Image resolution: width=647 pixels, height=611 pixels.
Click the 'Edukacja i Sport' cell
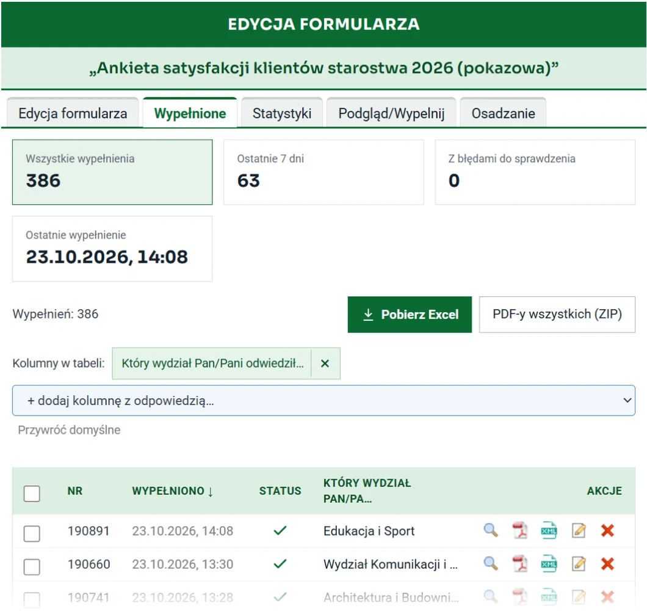[369, 531]
